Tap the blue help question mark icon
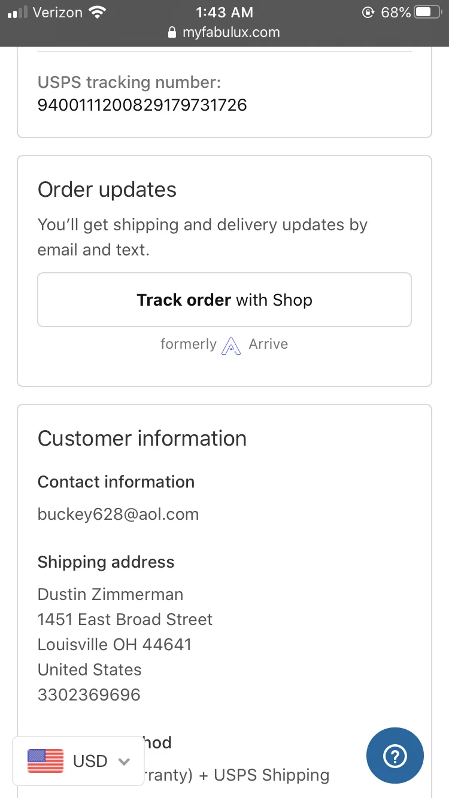This screenshot has height=798, width=449. [x=395, y=756]
